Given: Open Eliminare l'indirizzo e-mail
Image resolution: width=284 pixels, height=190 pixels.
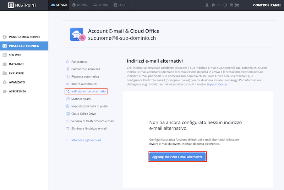Looking at the screenshot, I should [x=89, y=129].
